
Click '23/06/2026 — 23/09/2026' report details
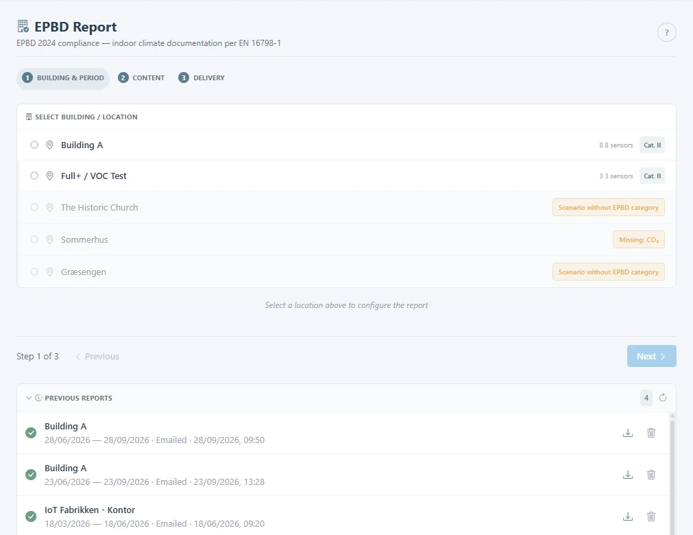coord(155,482)
